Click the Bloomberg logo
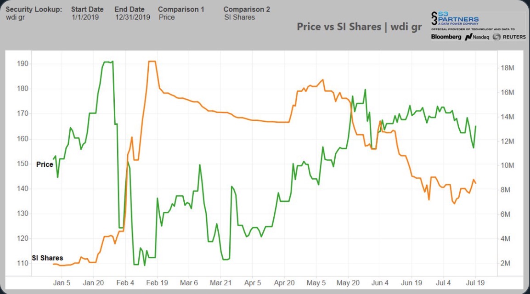Image resolution: width=530 pixels, height=294 pixels. point(446,37)
